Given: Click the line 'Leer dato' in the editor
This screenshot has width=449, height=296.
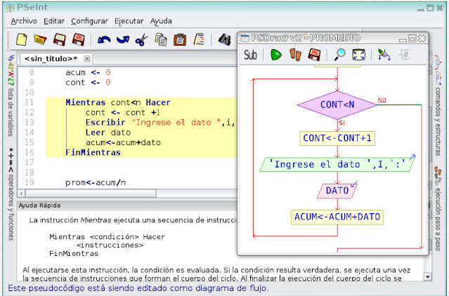Looking at the screenshot, I should (x=108, y=133).
